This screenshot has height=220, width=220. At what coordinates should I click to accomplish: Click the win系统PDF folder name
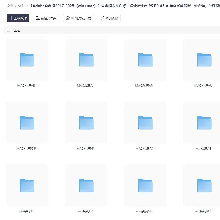pos(203,211)
